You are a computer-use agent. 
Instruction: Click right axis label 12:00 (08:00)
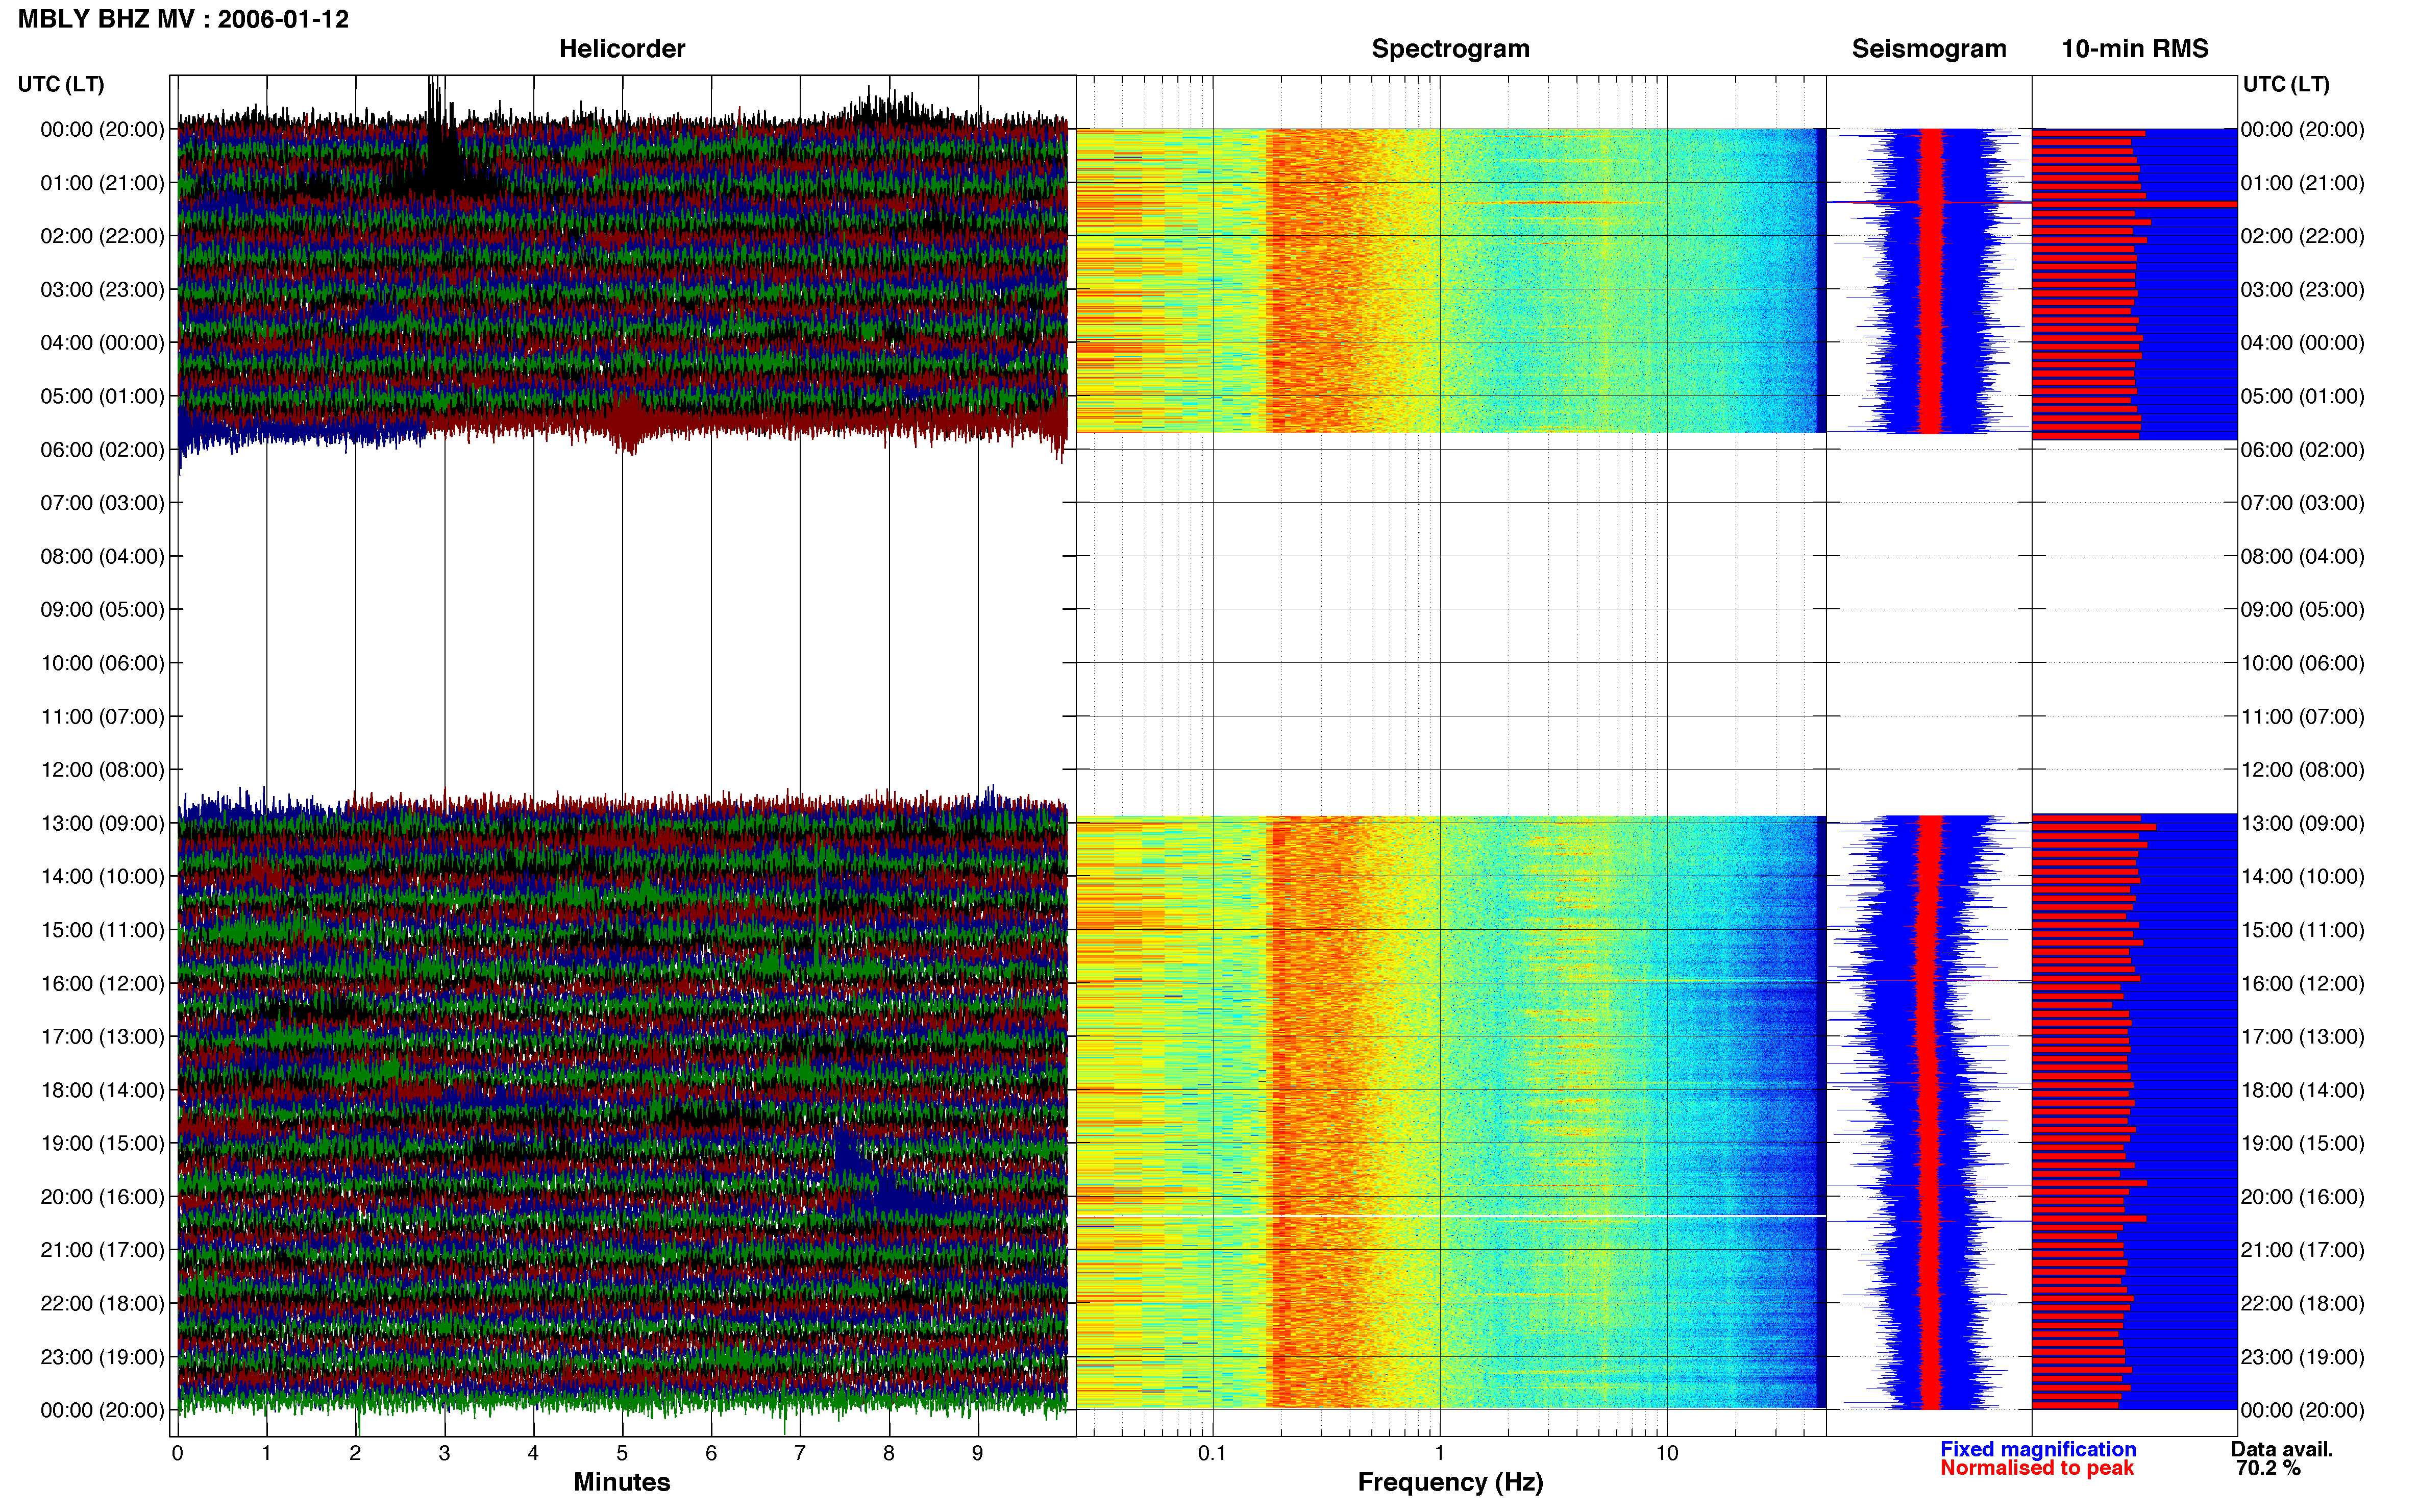tap(2303, 769)
